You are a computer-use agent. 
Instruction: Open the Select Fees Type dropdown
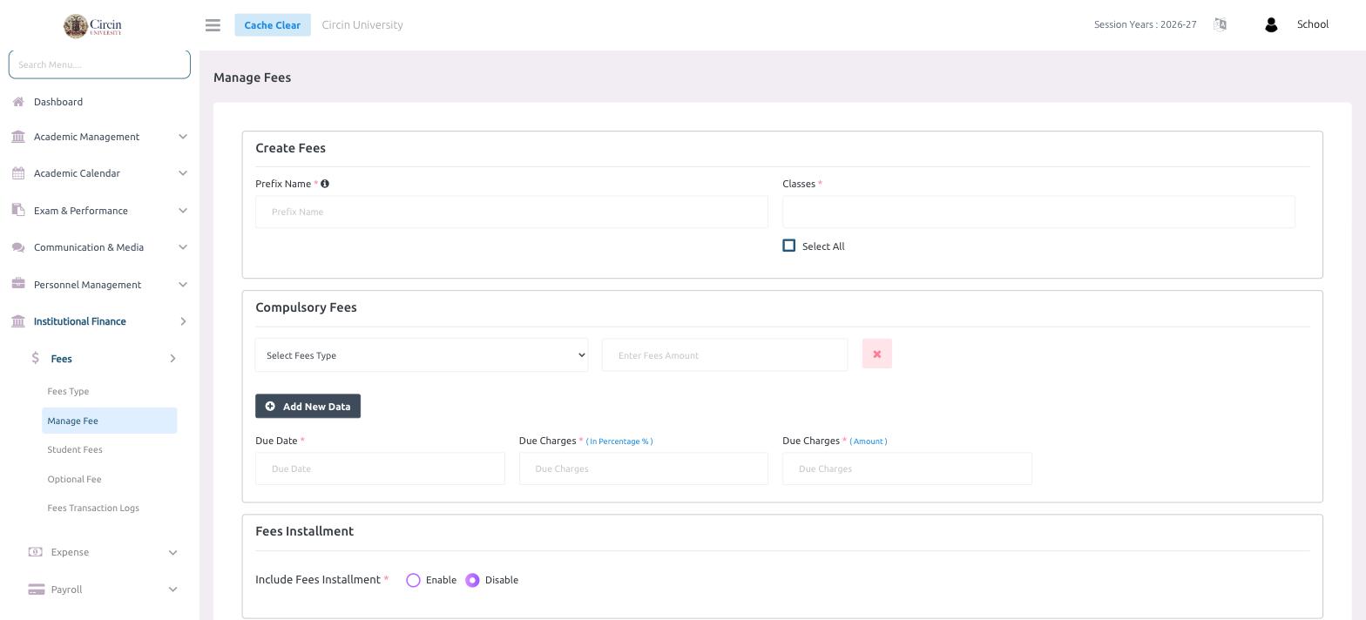tap(422, 355)
